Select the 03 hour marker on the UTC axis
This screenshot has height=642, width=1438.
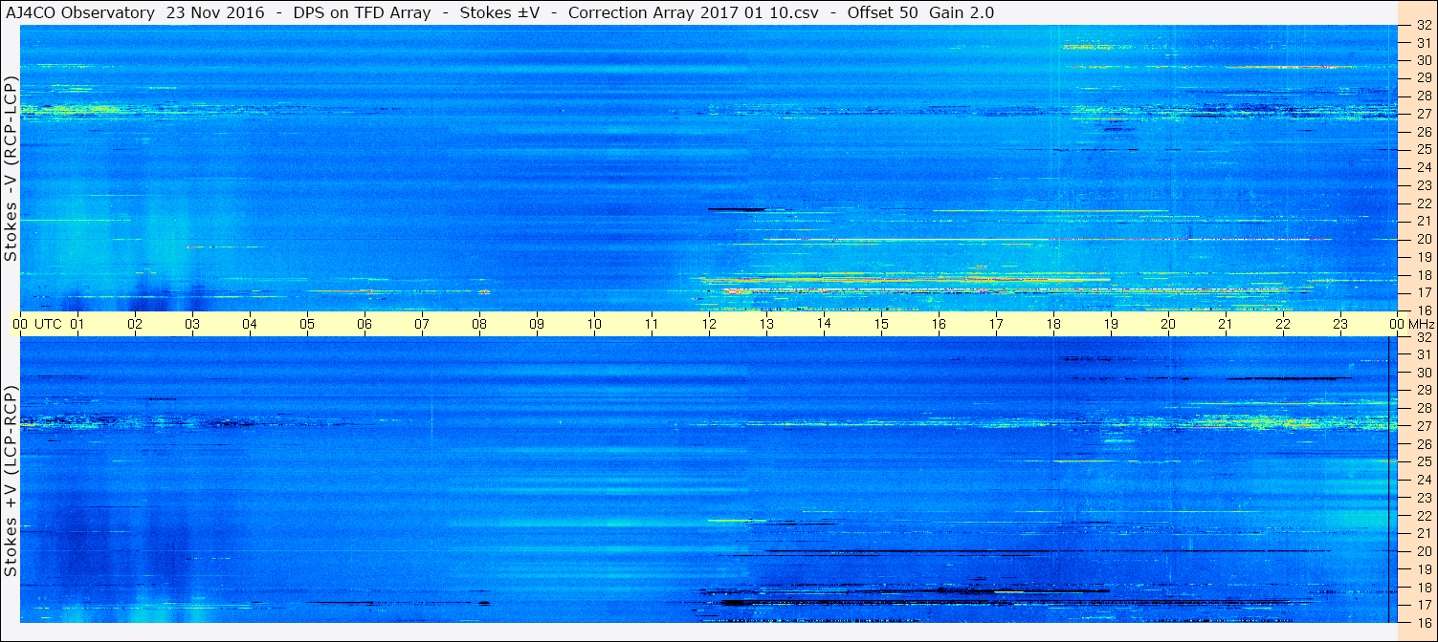click(x=192, y=324)
